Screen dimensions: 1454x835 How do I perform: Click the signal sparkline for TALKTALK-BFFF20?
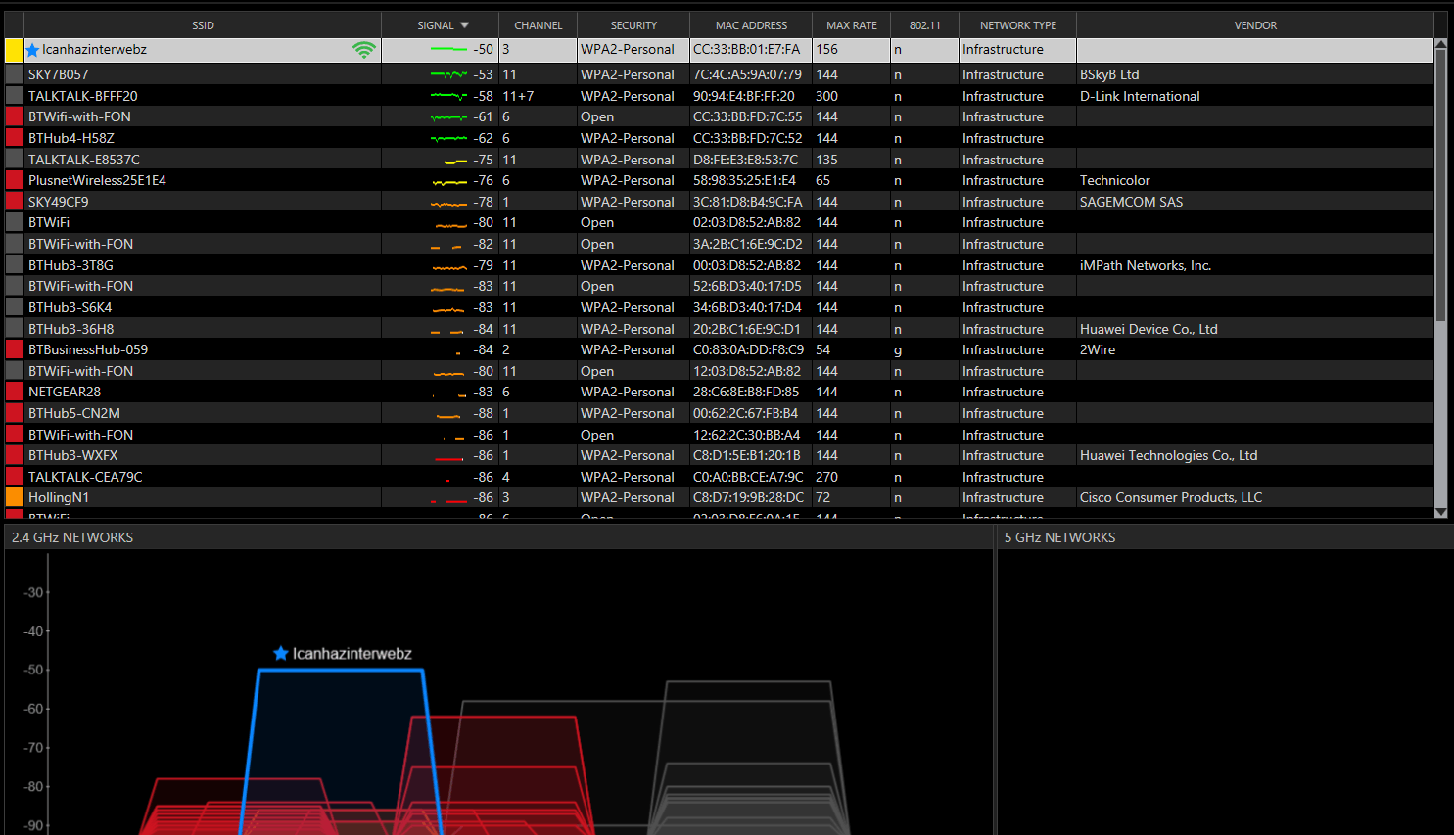pos(448,96)
